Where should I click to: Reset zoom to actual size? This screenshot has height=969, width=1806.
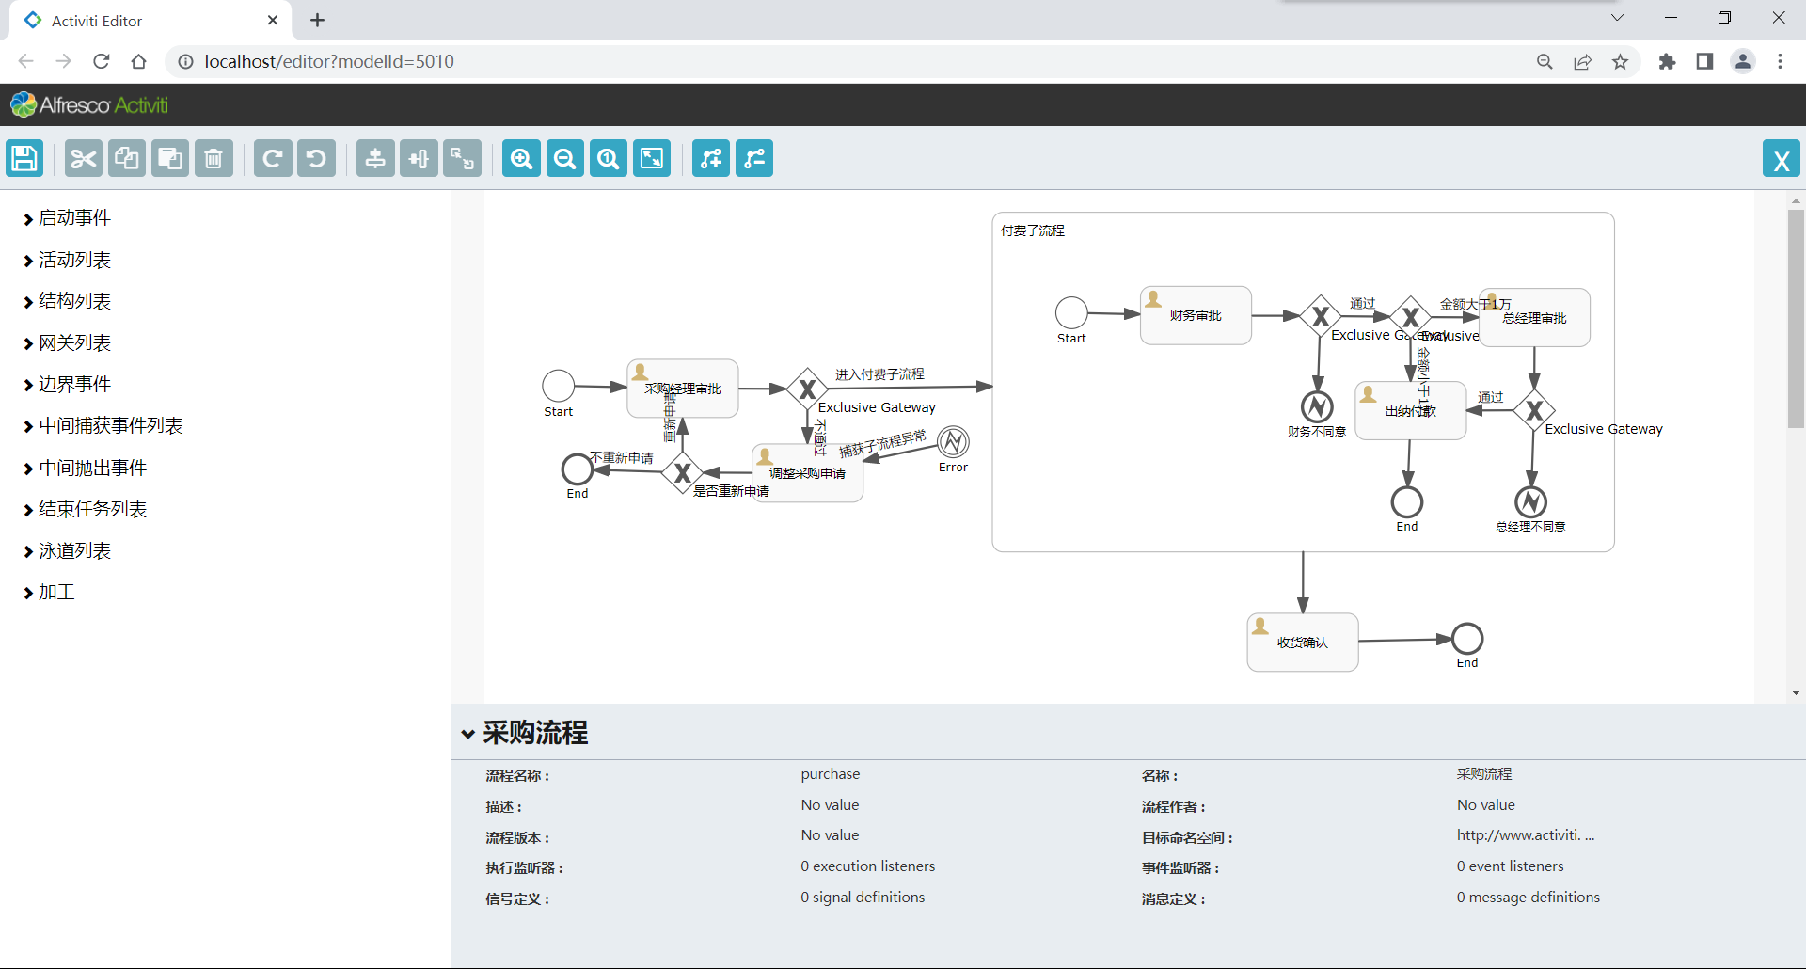(609, 158)
